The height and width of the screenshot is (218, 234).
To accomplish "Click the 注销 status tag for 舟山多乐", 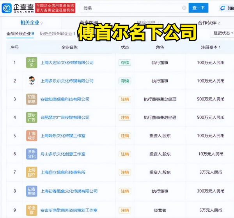I will 125,154.
